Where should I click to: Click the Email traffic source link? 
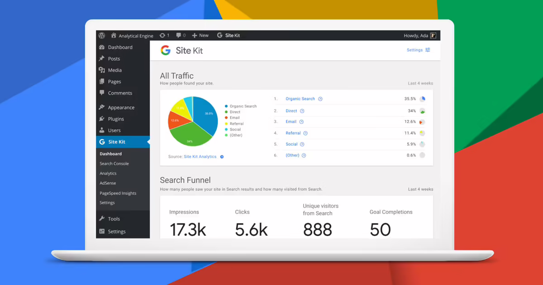(x=291, y=122)
